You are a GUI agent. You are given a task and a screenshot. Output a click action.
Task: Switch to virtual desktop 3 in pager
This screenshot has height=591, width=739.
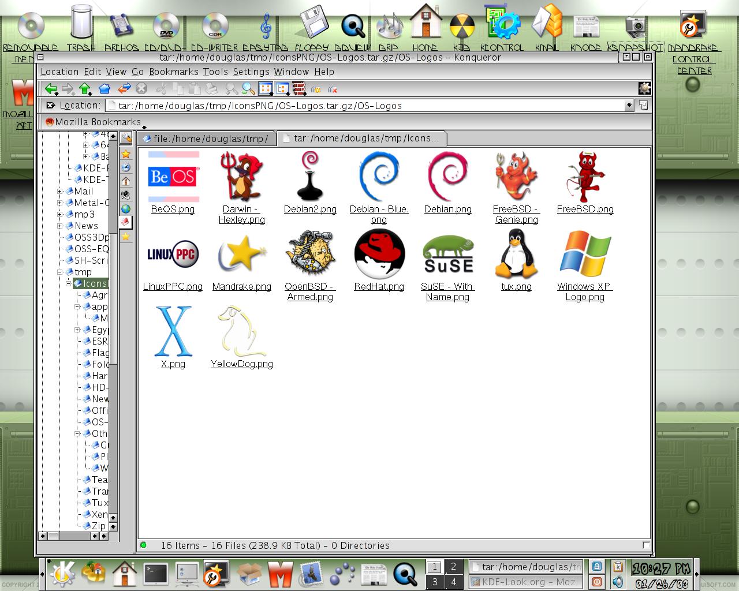[435, 582]
